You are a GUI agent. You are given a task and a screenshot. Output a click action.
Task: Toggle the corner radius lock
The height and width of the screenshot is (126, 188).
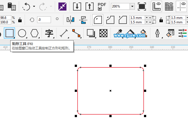pyautogui.click(x=161, y=20)
